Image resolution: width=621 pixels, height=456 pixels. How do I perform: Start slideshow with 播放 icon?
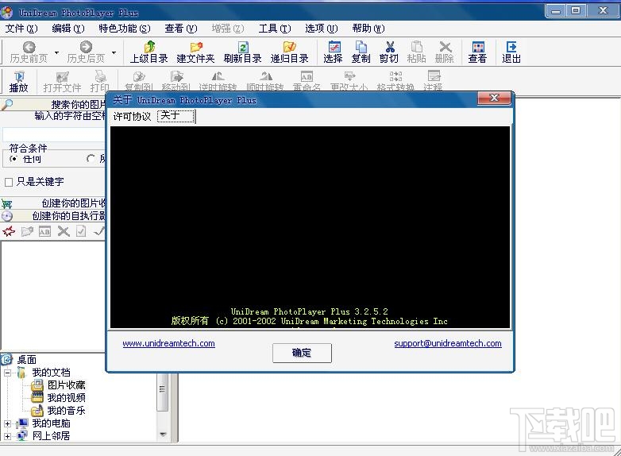click(x=19, y=76)
